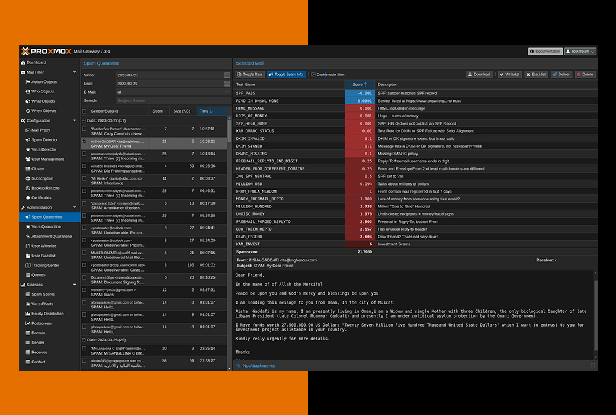The height and width of the screenshot is (415, 616).
Task: Check the ButcherBox Partner mail checkbox
Action: coord(84,129)
